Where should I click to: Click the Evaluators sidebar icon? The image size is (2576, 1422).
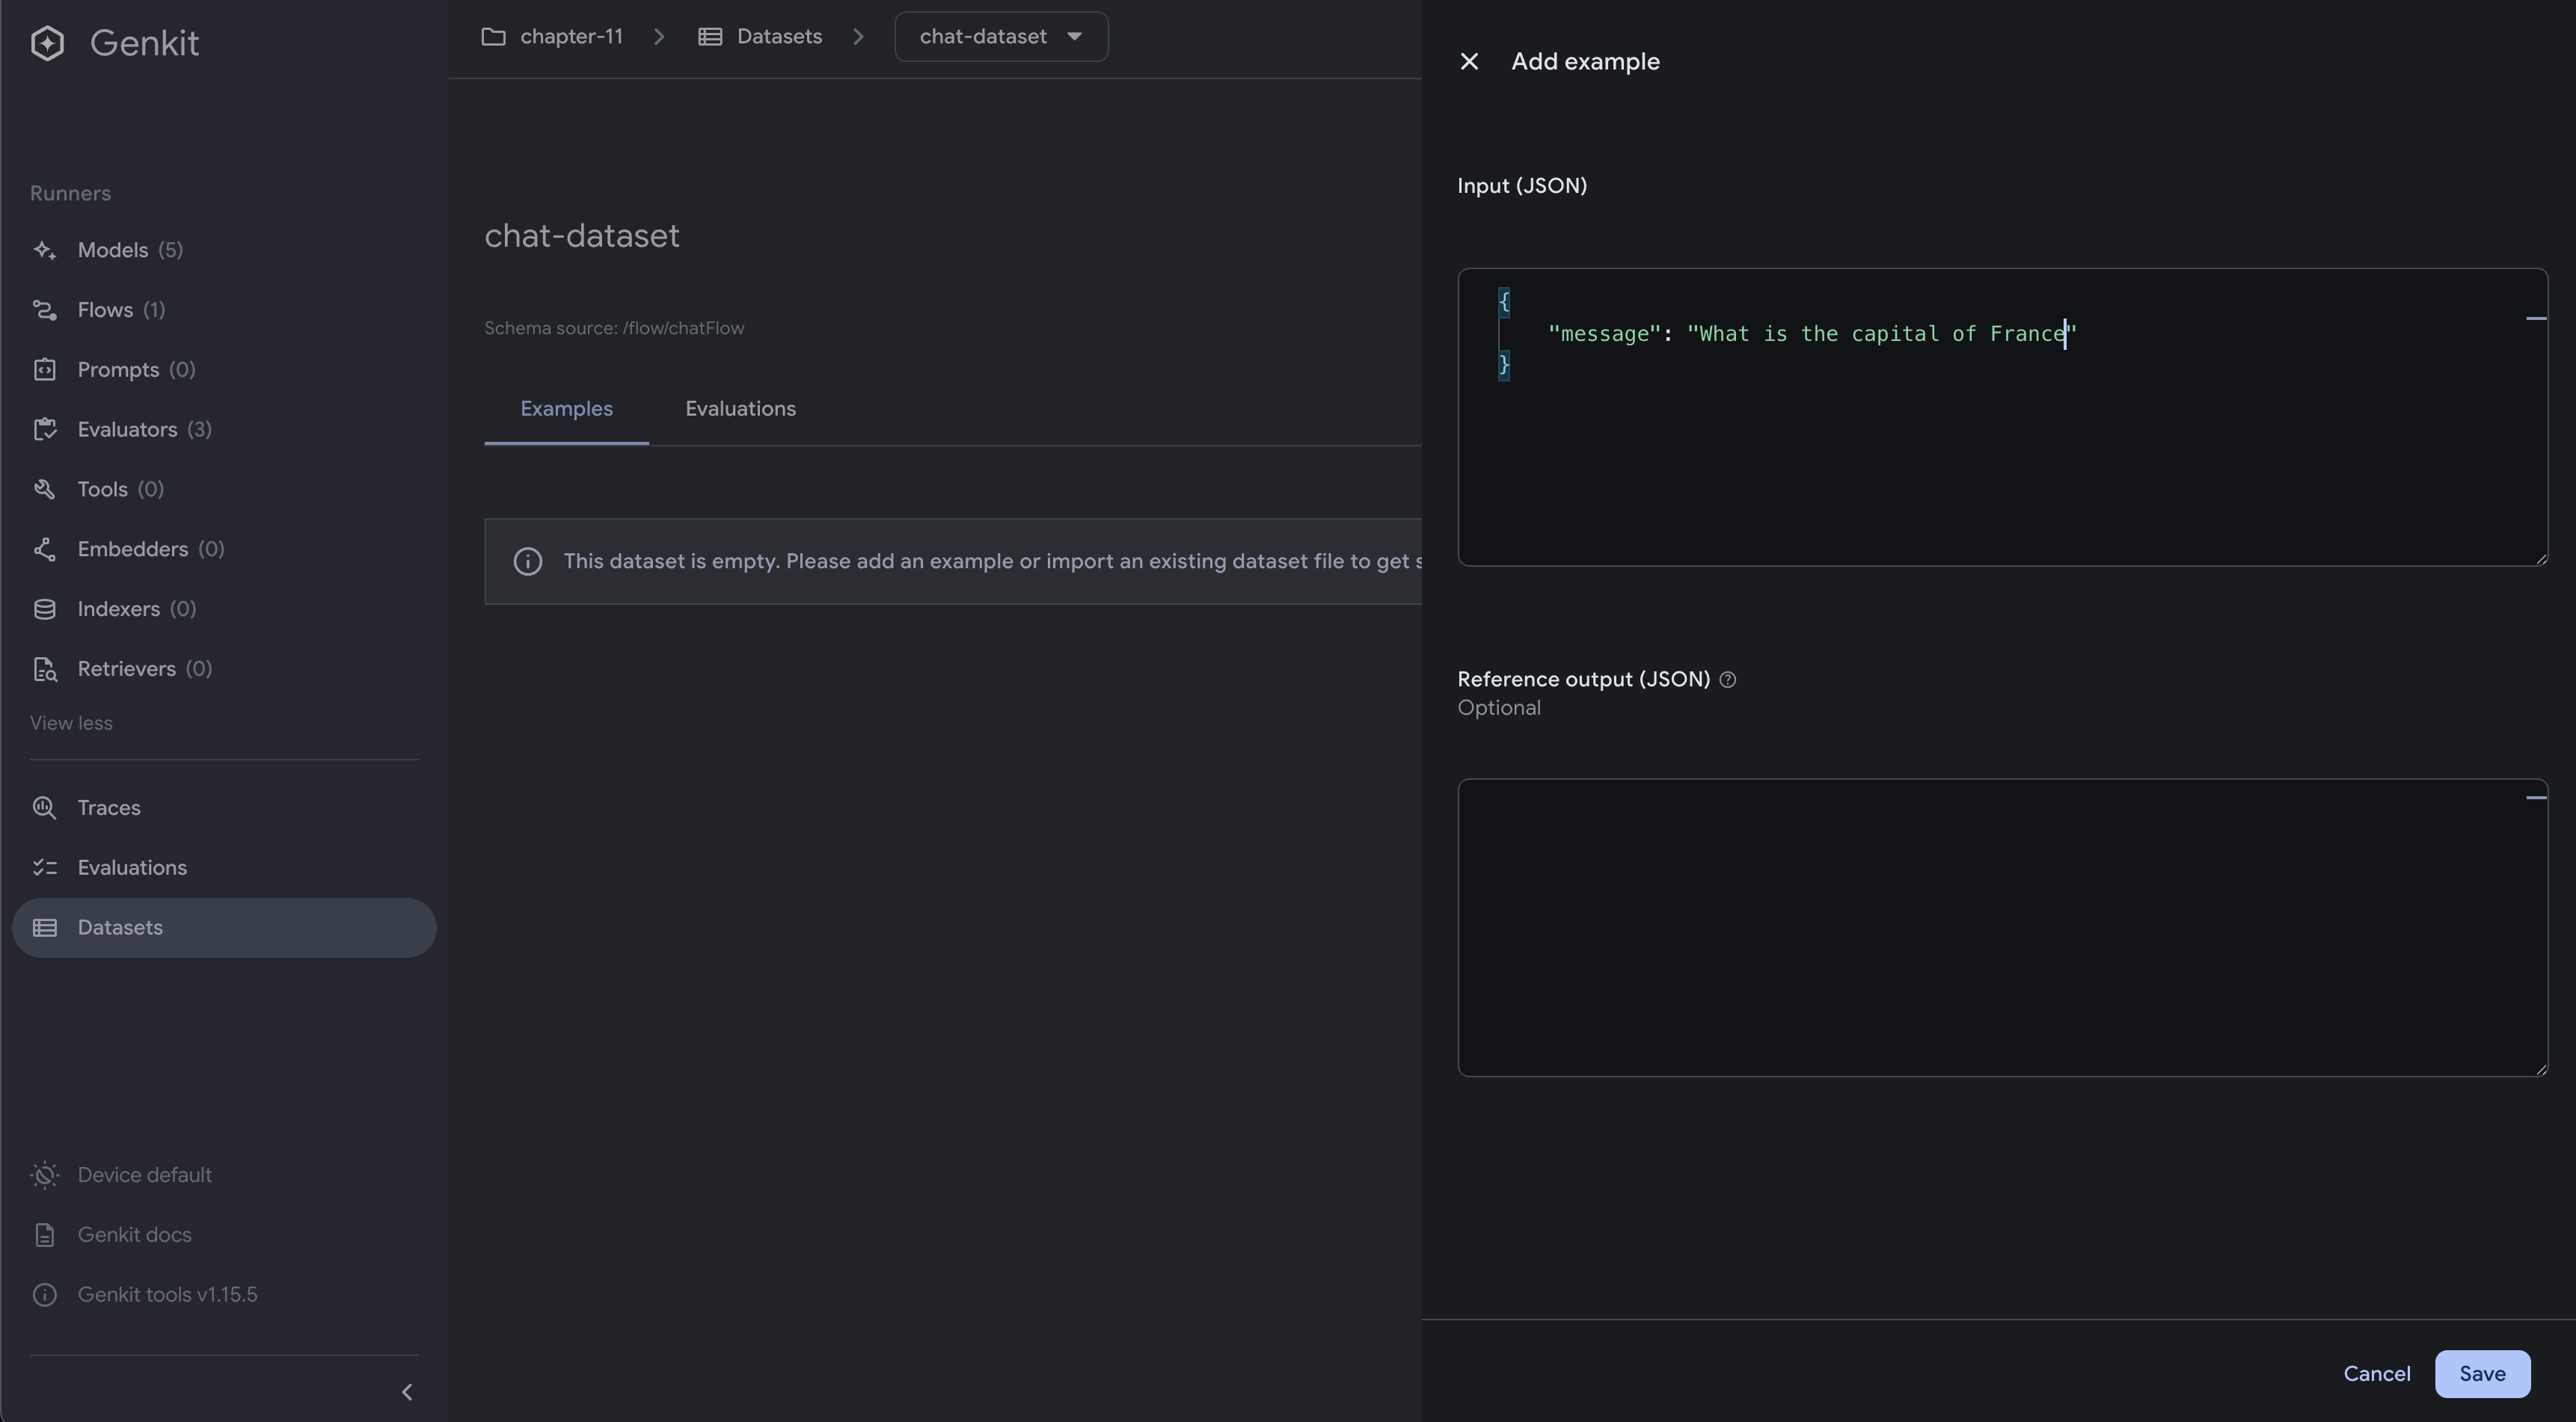coord(44,430)
